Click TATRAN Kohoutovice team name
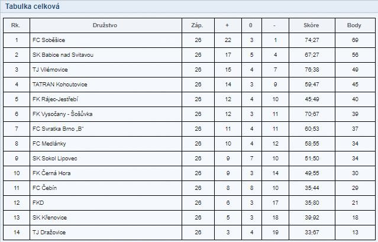Viewport: 378px width, 242px height. pyautogui.click(x=60, y=85)
